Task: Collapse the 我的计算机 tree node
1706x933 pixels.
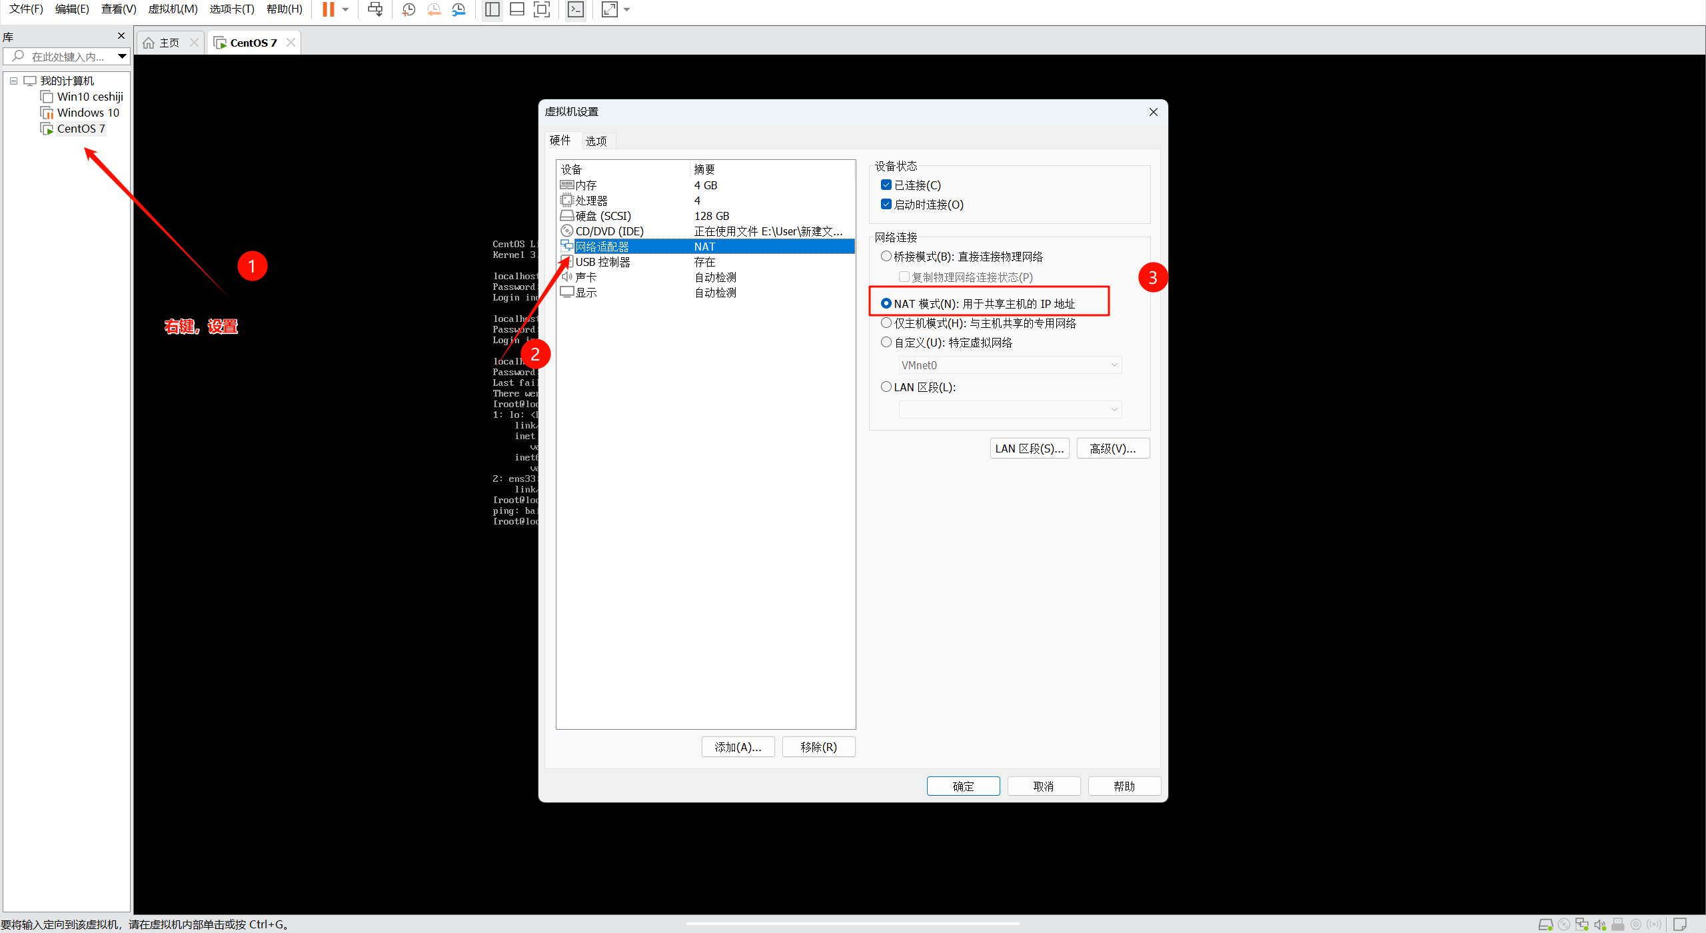Action: coord(13,81)
